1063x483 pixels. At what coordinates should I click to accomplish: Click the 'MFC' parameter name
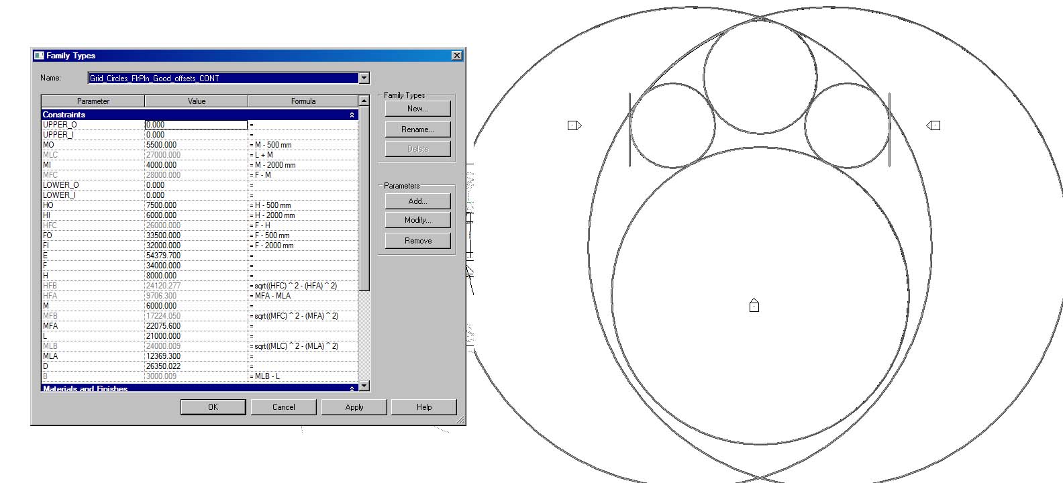(50, 175)
